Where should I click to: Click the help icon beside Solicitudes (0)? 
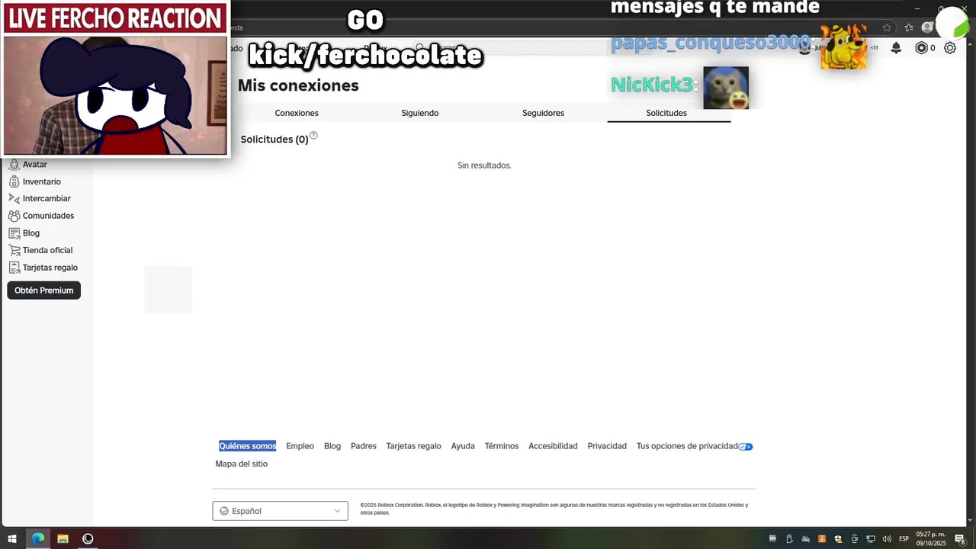[x=313, y=136]
